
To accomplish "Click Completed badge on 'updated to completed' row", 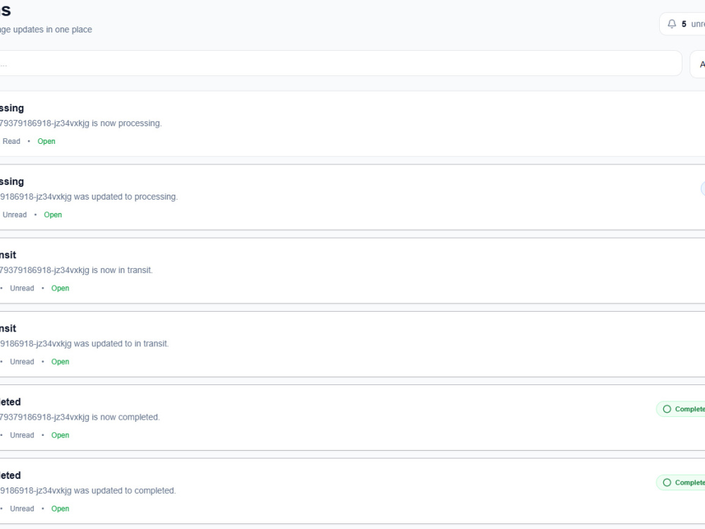I will click(681, 482).
